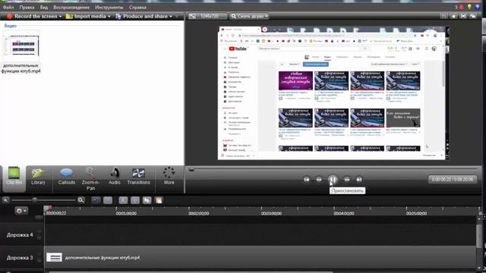Open the preview zoom level dropdown
Image resolution: width=486 pixels, height=273 pixels.
click(x=249, y=16)
